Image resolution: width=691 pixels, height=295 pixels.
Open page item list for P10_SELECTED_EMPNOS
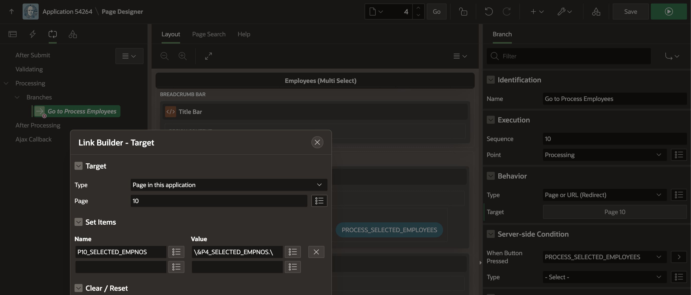coord(176,252)
